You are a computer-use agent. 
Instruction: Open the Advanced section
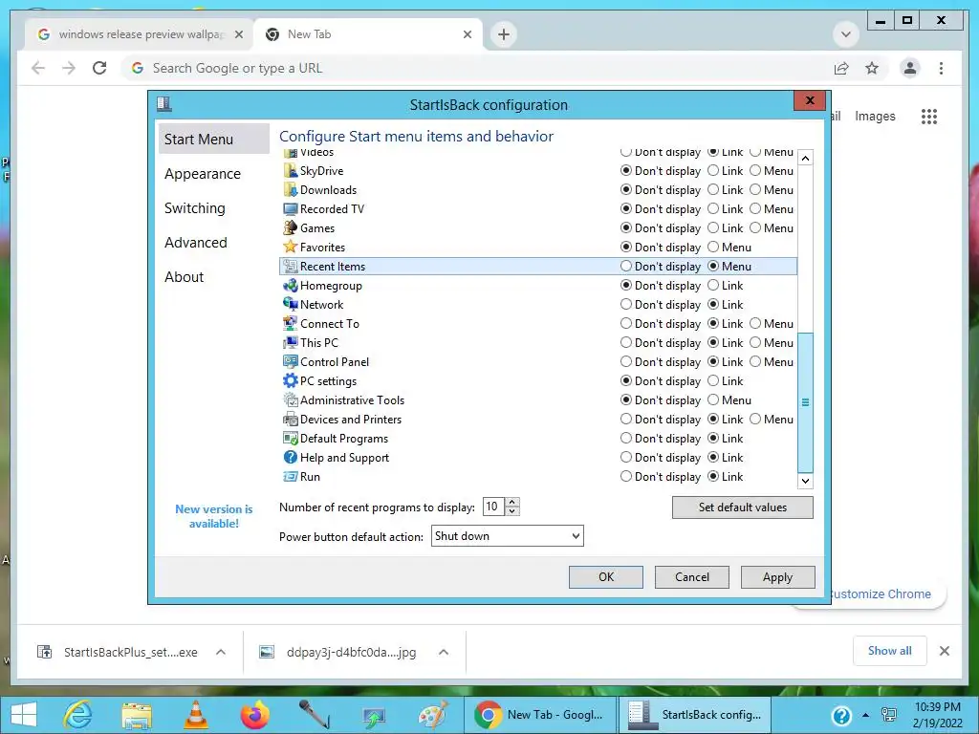click(x=195, y=242)
